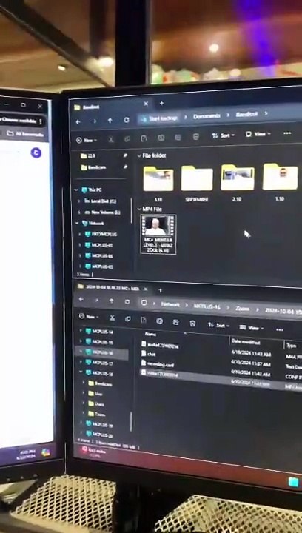Image resolution: width=302 pixels, height=533 pixels.
Task: Click the lower navigation pane scrollbar
Action: pos(131,420)
